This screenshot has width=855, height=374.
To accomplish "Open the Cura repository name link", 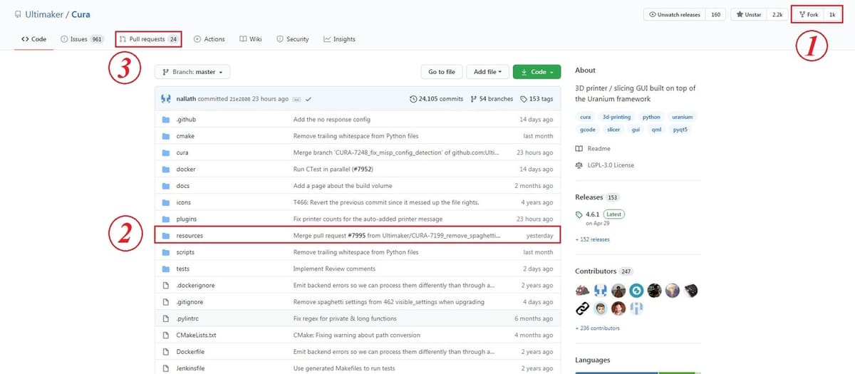I will 81,14.
